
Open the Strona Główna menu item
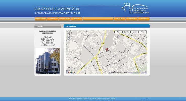click(x=40, y=19)
